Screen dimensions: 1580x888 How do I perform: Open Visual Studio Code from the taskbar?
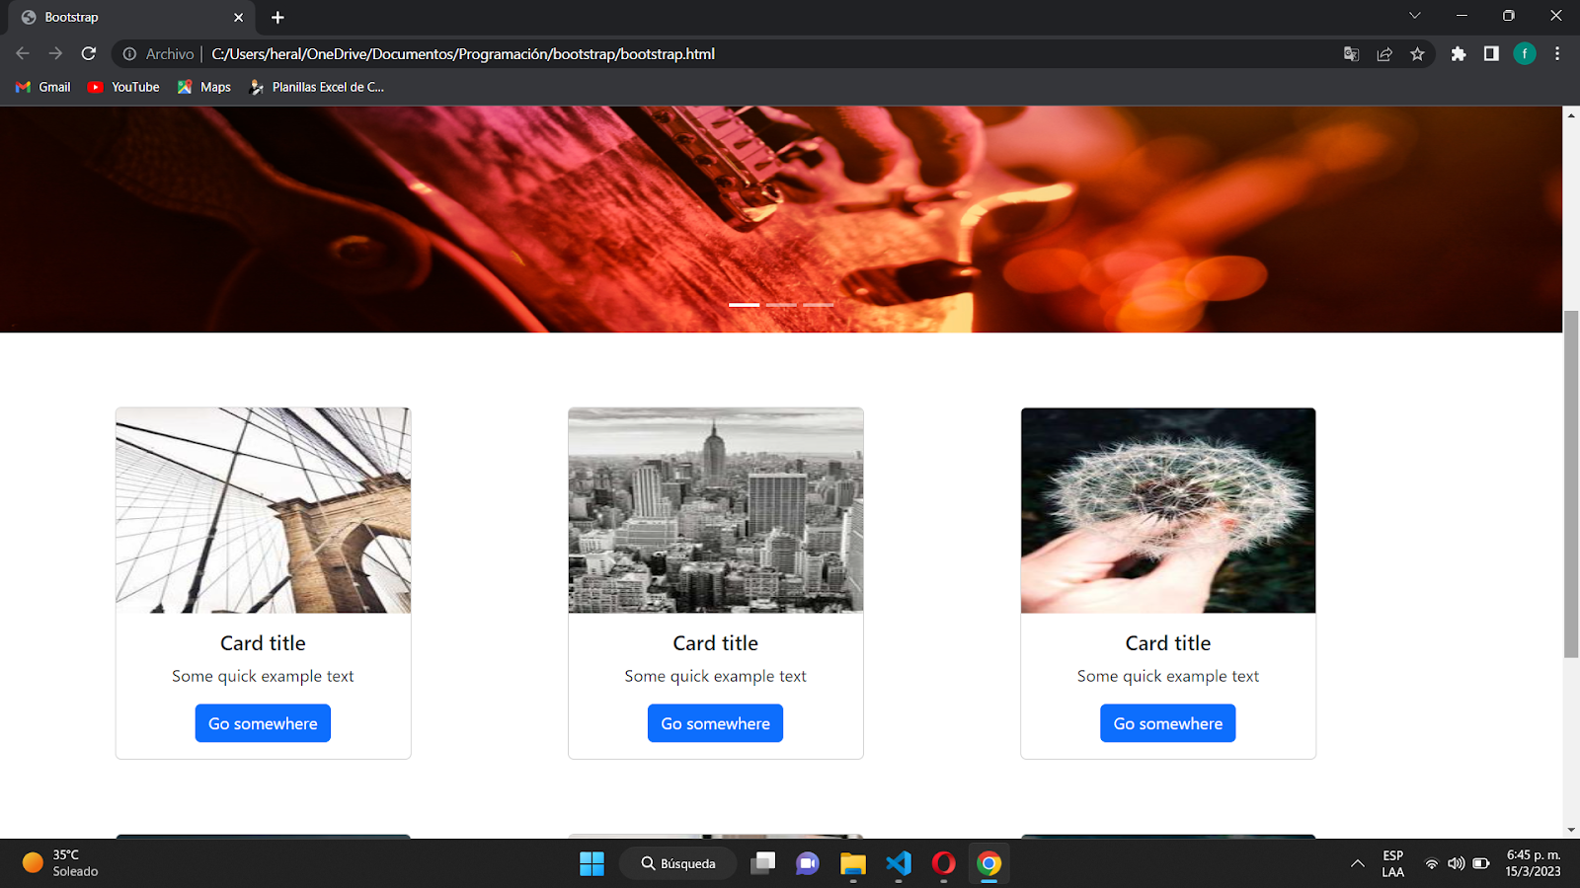(899, 863)
